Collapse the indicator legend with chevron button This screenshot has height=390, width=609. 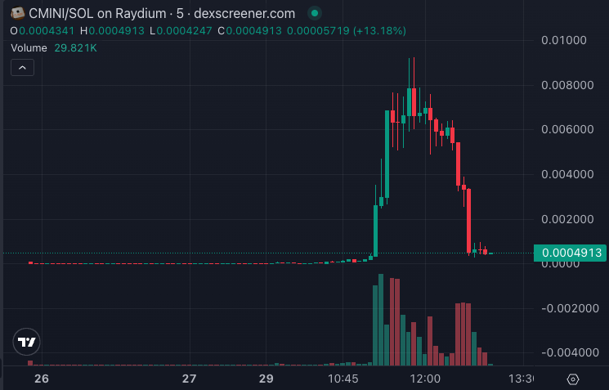pos(23,68)
